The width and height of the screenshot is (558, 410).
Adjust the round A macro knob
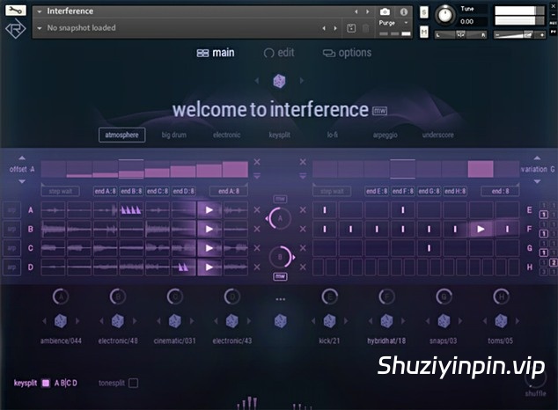(x=280, y=218)
